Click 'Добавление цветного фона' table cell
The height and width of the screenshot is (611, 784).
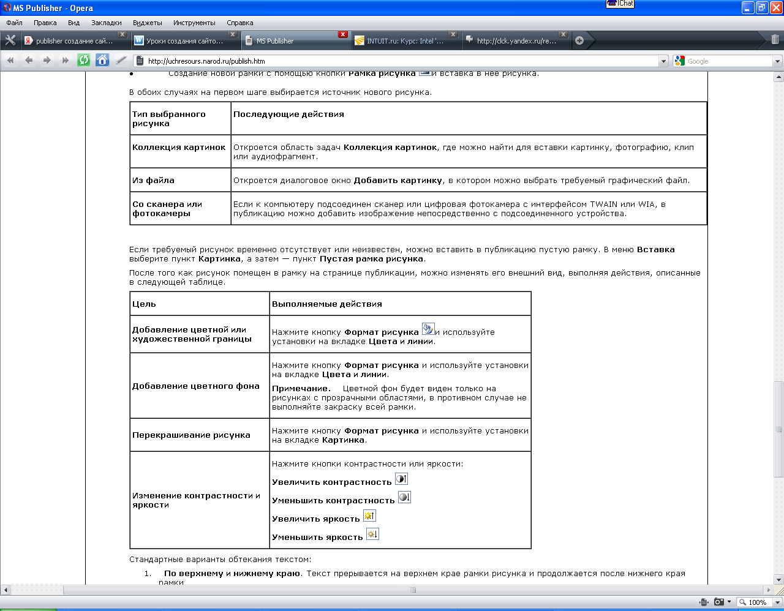point(200,386)
